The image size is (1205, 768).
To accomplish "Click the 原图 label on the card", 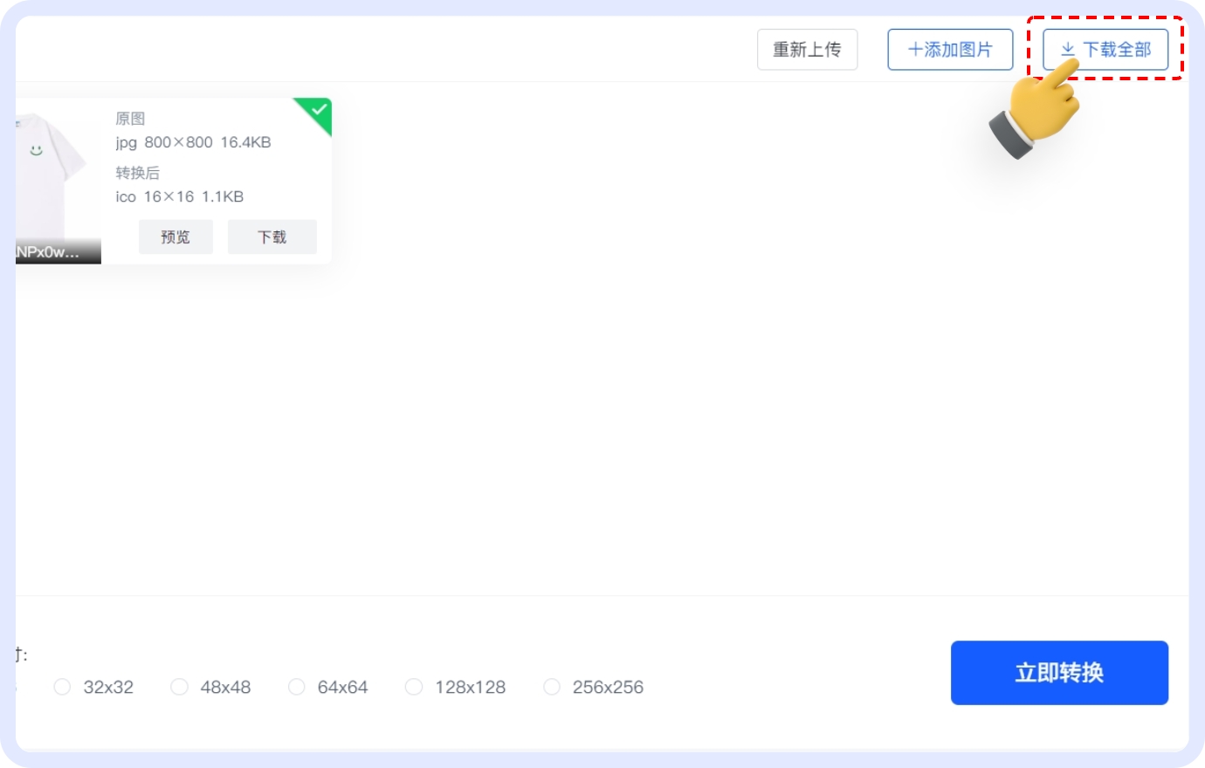I will coord(130,119).
